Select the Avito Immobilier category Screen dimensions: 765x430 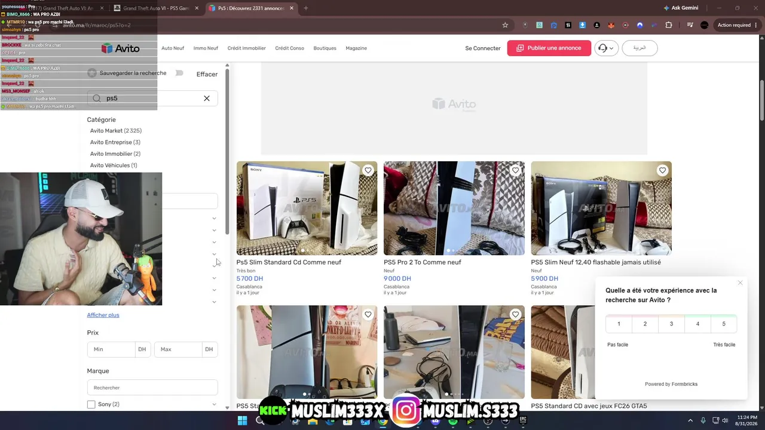point(115,154)
